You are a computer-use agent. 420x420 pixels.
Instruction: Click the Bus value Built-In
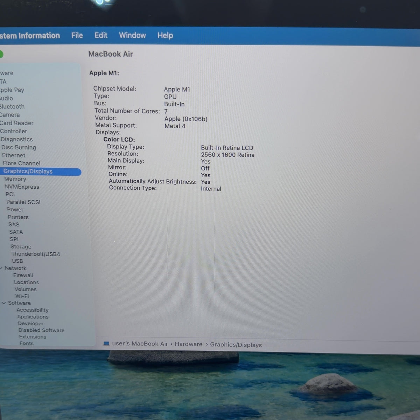click(x=174, y=104)
